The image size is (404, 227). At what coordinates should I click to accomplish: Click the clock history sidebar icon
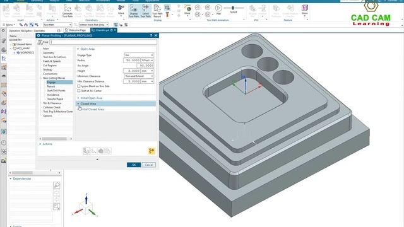click(x=4, y=143)
